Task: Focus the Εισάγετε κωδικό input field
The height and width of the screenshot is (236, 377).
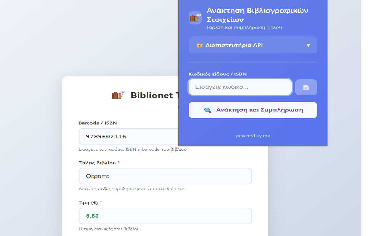Action: (x=240, y=87)
